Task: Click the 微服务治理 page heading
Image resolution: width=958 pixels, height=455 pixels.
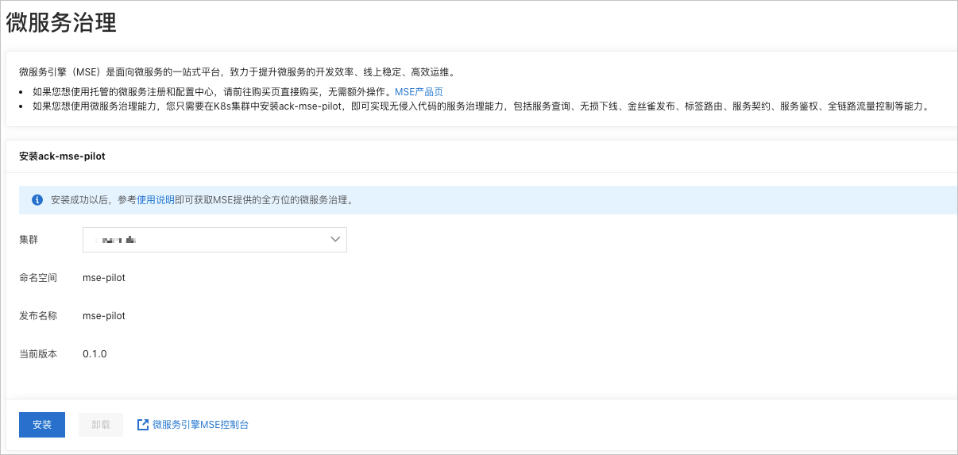Action: (x=62, y=23)
